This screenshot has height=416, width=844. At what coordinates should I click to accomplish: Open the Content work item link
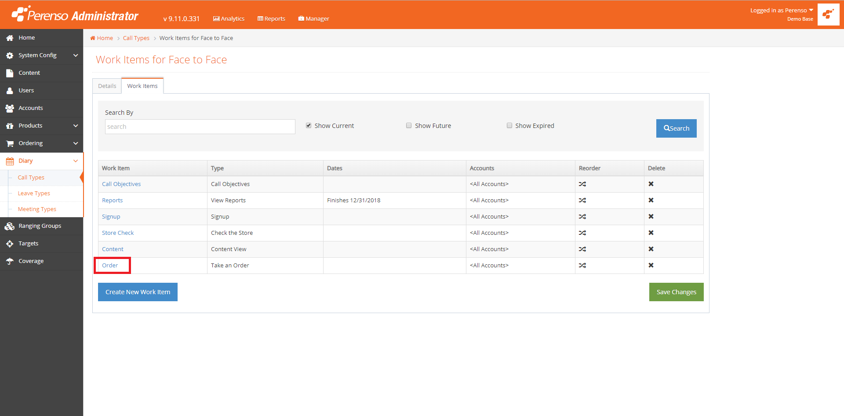pos(113,249)
